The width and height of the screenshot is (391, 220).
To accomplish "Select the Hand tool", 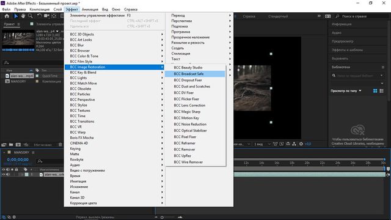I will tap(23, 16).
